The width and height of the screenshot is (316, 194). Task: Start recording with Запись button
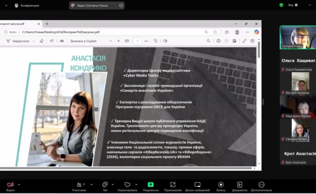click(221, 185)
